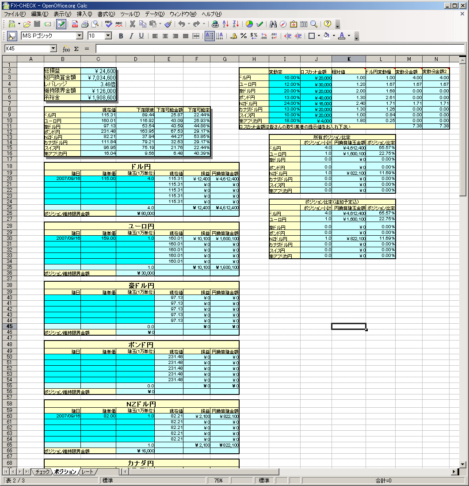
Task: Toggle underline formatting
Action: pyautogui.click(x=141, y=36)
